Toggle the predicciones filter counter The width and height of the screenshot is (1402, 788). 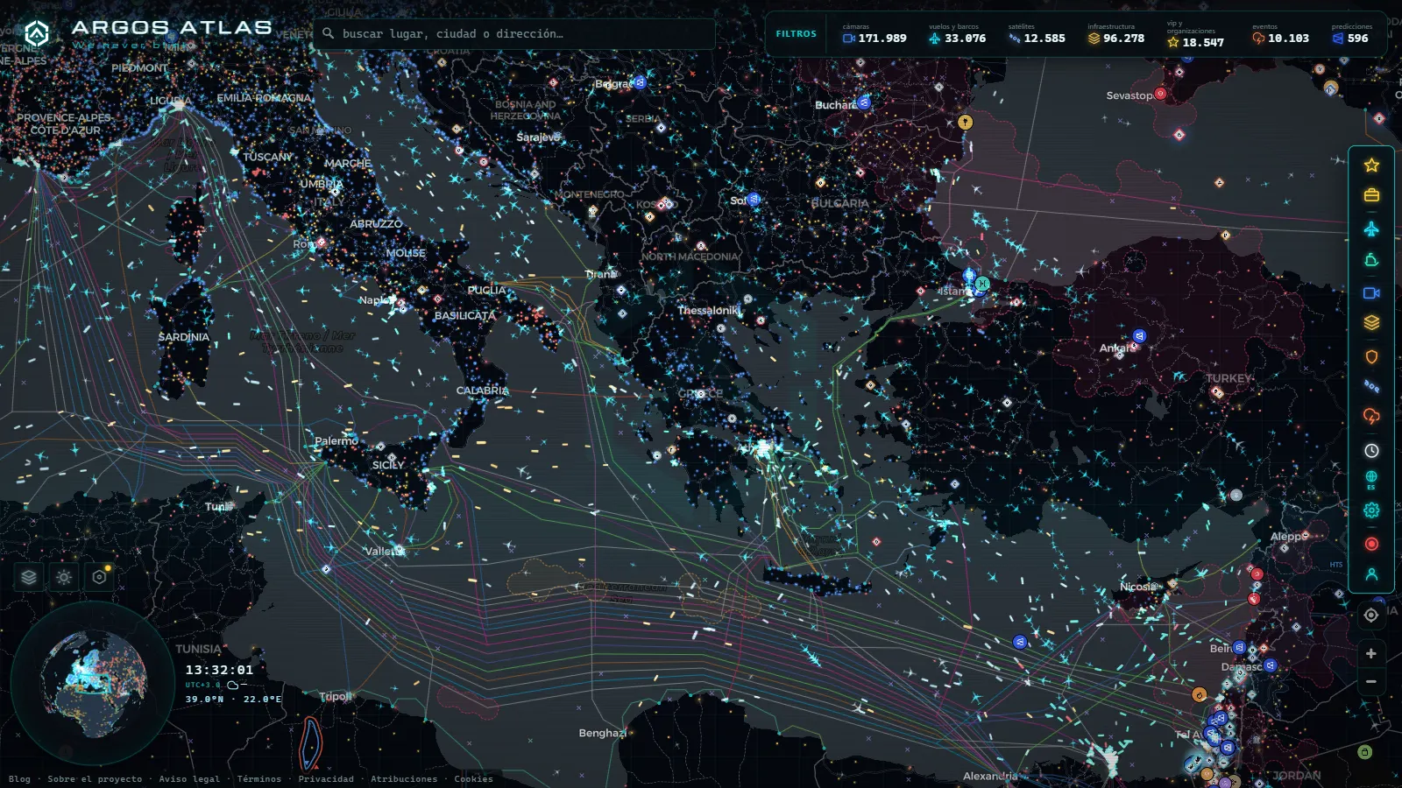tap(1352, 34)
